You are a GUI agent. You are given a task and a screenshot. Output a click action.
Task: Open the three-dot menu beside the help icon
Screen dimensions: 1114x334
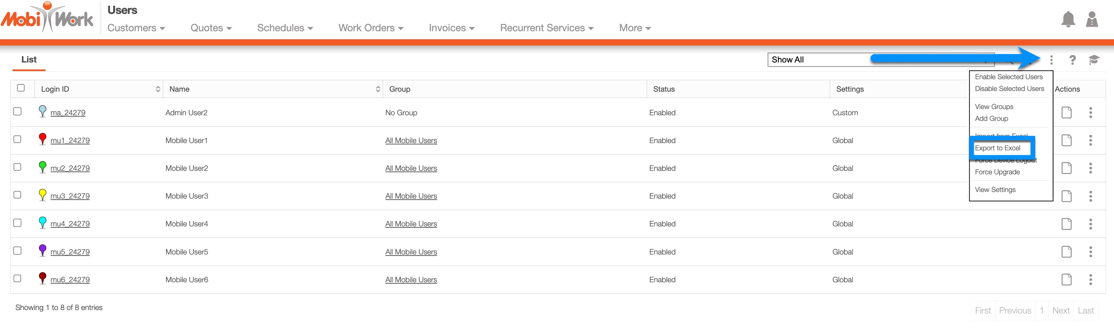tap(1051, 60)
